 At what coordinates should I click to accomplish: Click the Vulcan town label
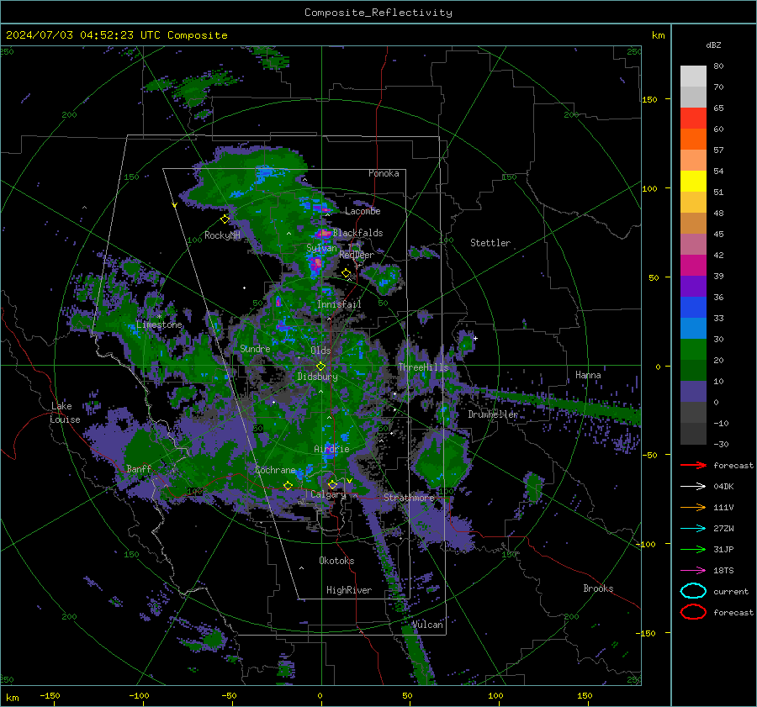pos(427,625)
